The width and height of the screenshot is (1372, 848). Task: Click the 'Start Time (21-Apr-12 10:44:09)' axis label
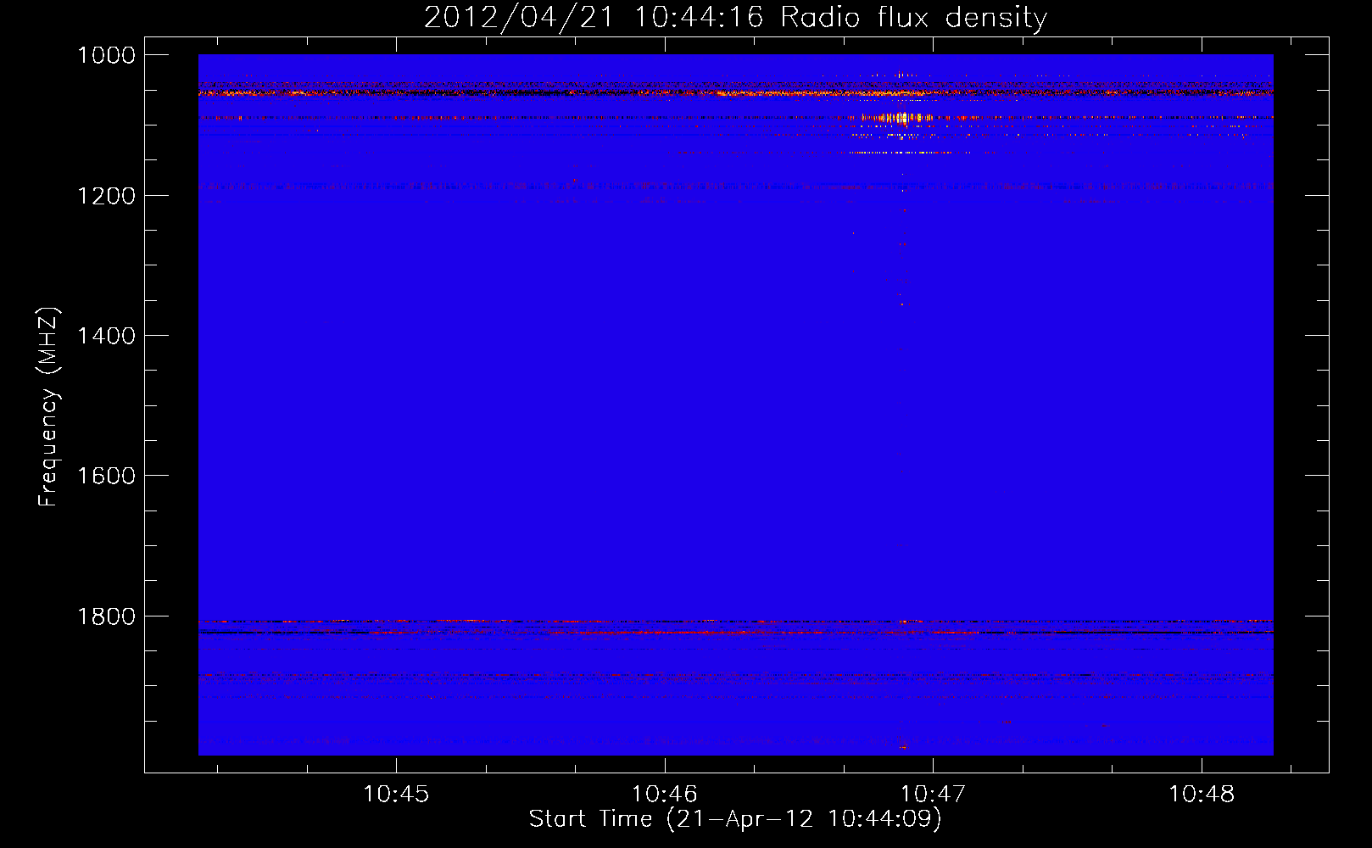735,818
